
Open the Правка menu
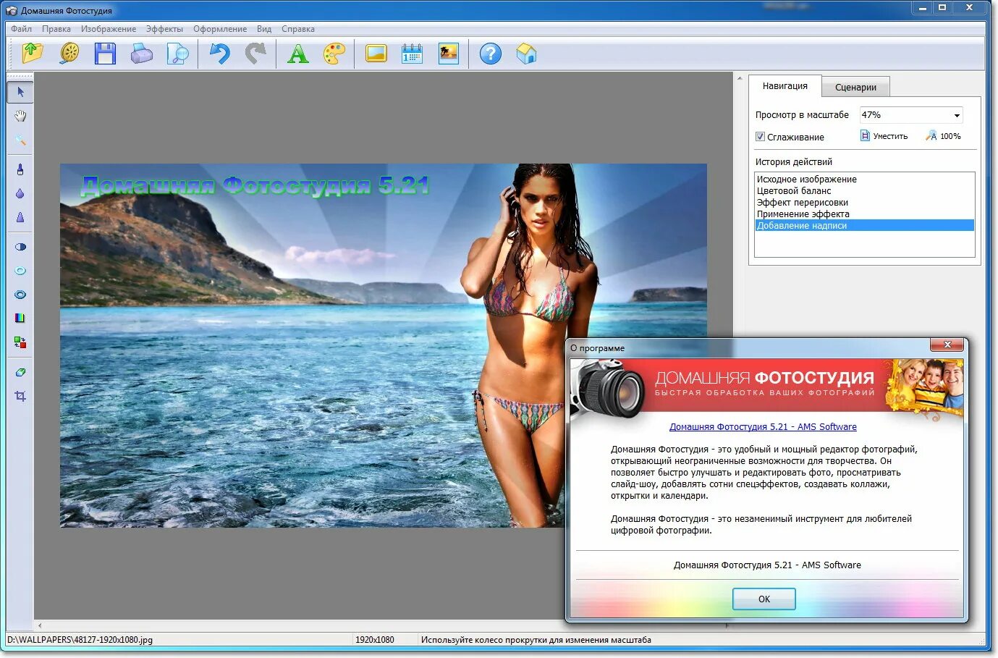point(56,29)
